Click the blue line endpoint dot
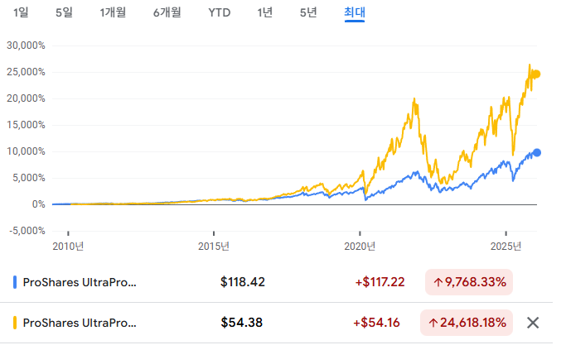The image size is (566, 345). [537, 152]
